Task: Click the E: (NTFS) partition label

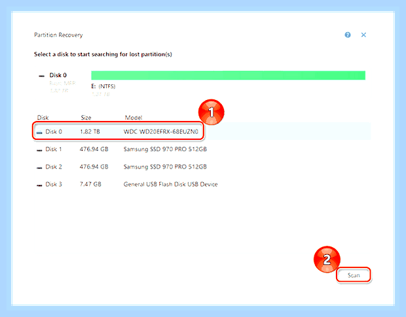Action: pyautogui.click(x=103, y=86)
